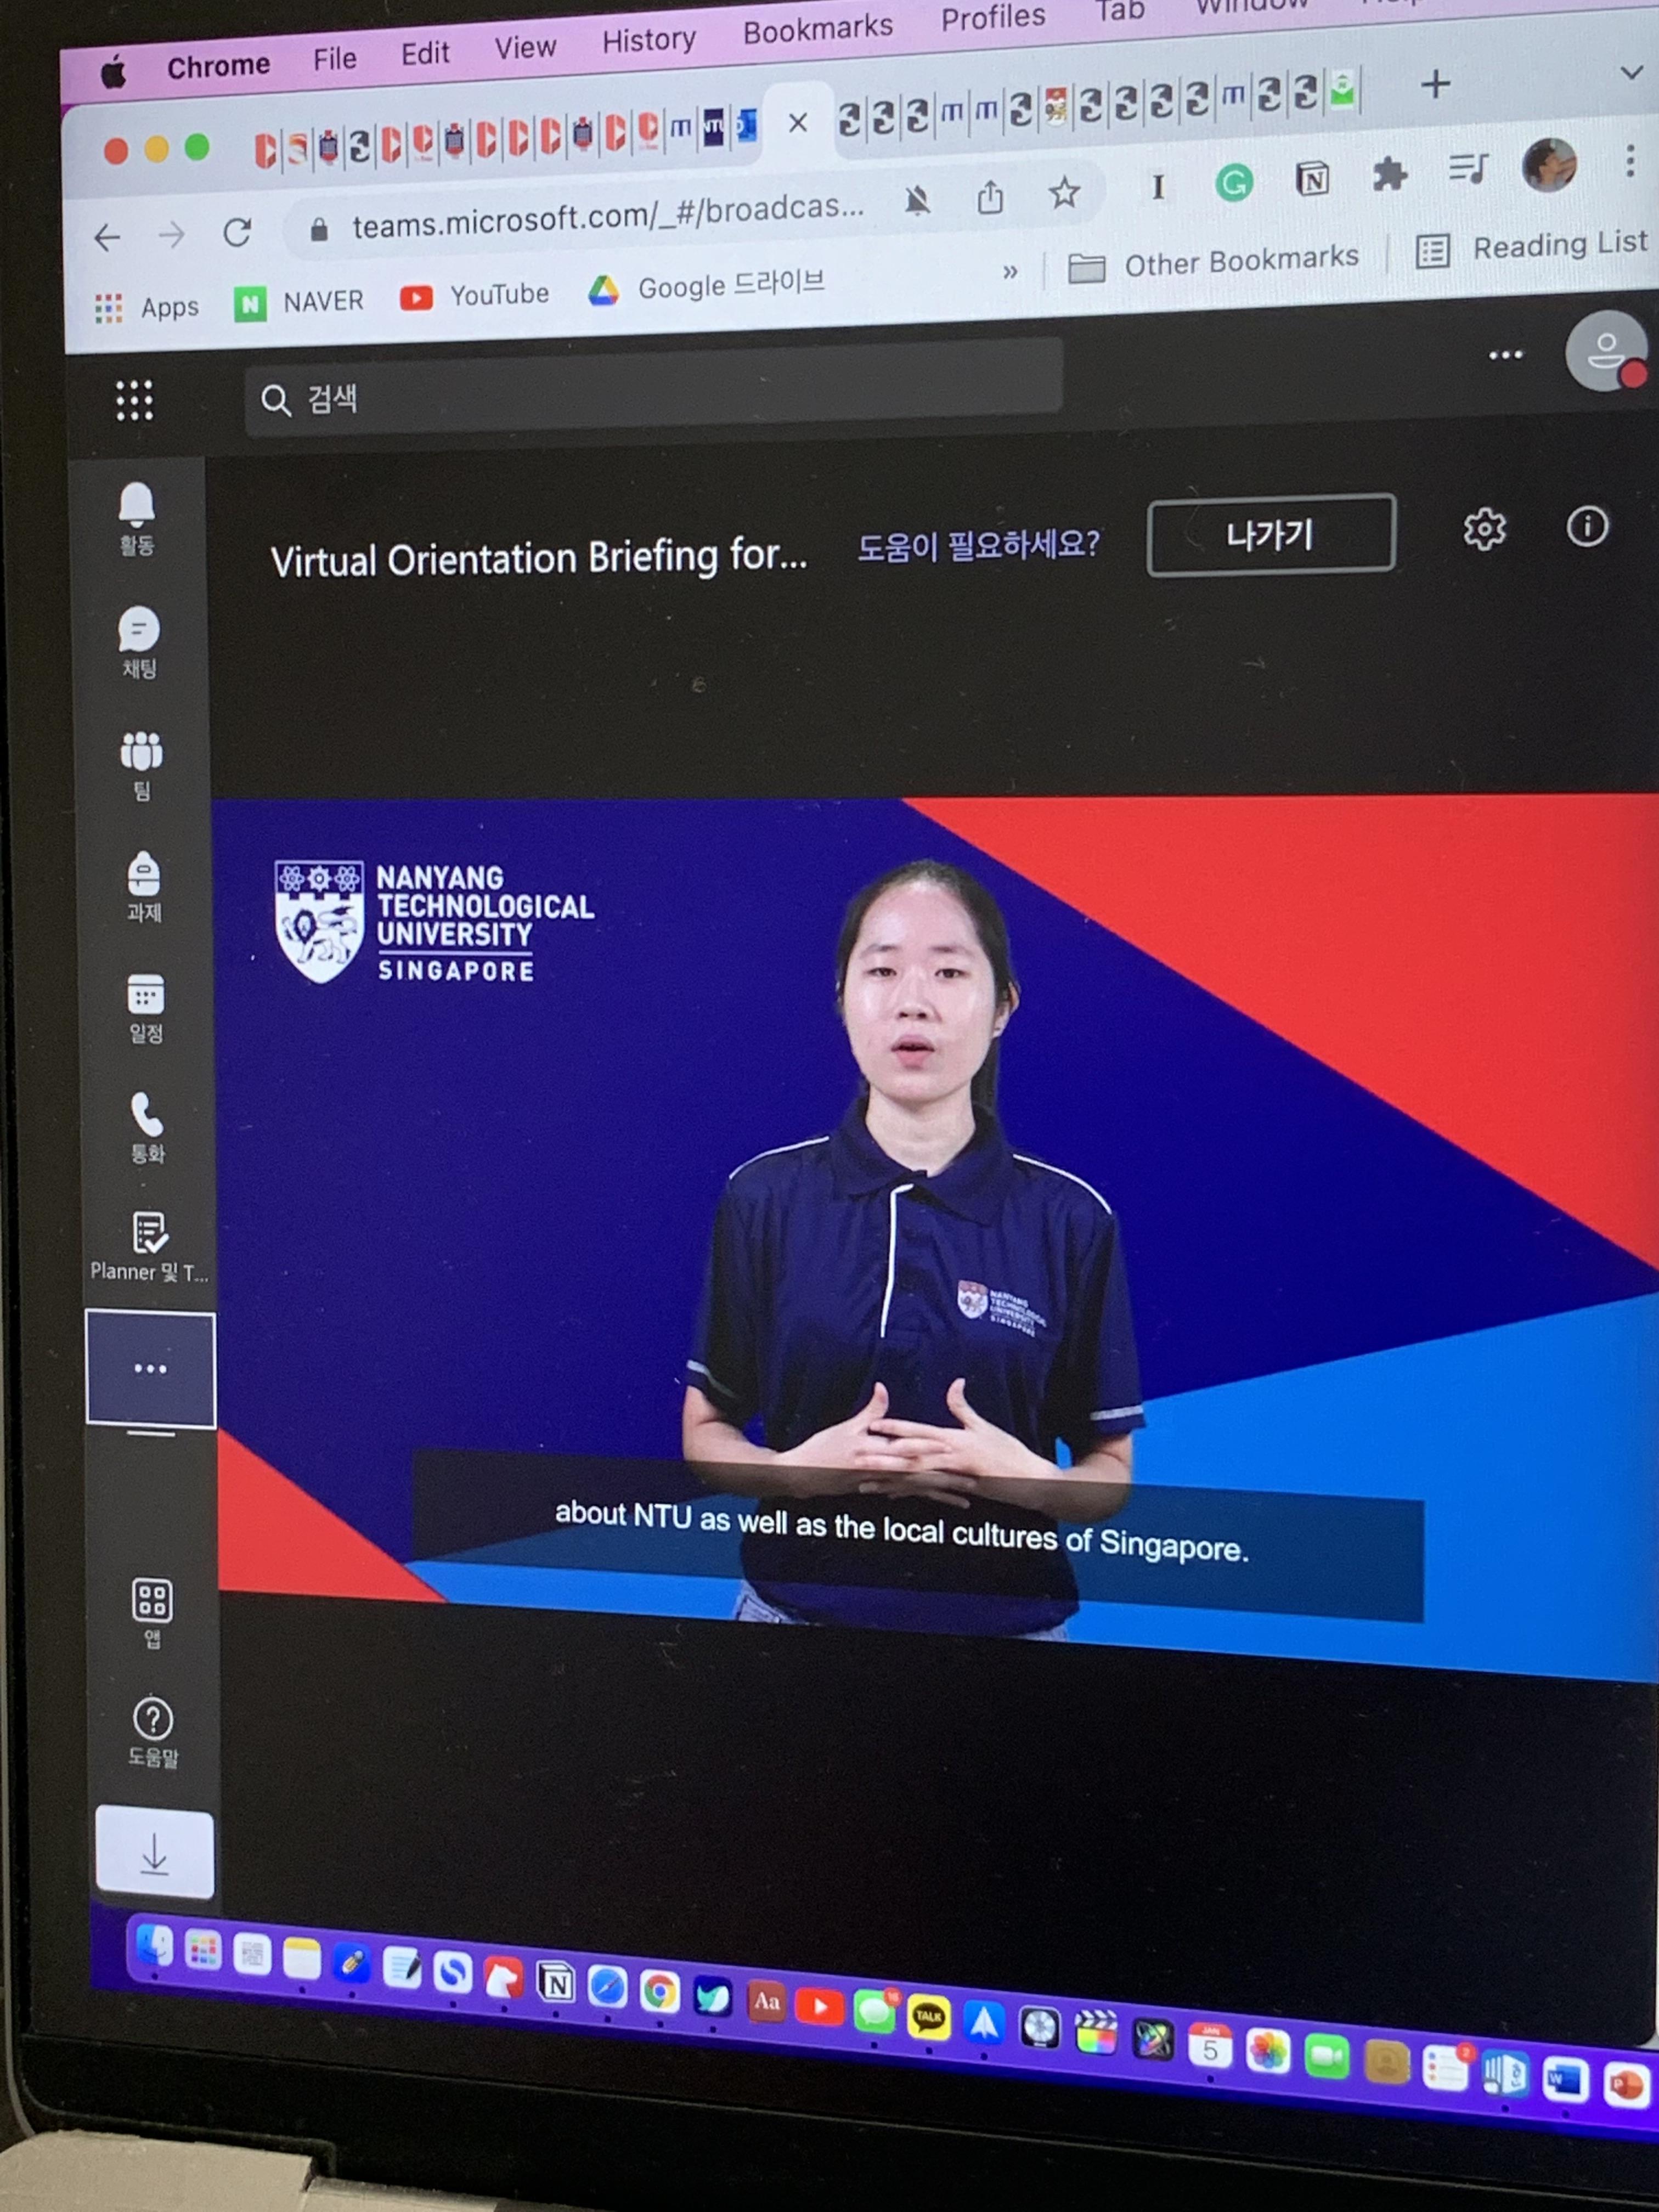Toggle site notification bell in address bar
The image size is (1659, 2212).
tap(917, 201)
